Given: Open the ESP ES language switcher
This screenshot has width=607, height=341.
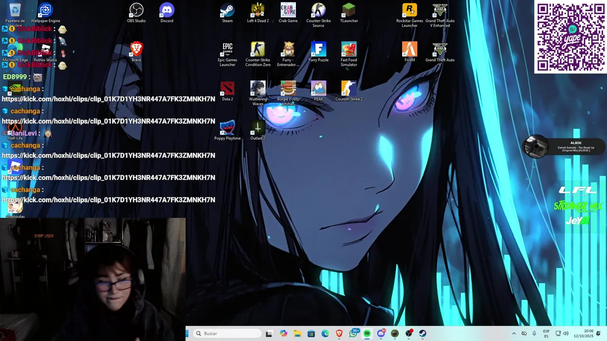Looking at the screenshot, I should tap(546, 333).
